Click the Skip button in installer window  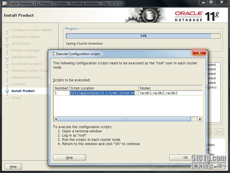point(219,132)
